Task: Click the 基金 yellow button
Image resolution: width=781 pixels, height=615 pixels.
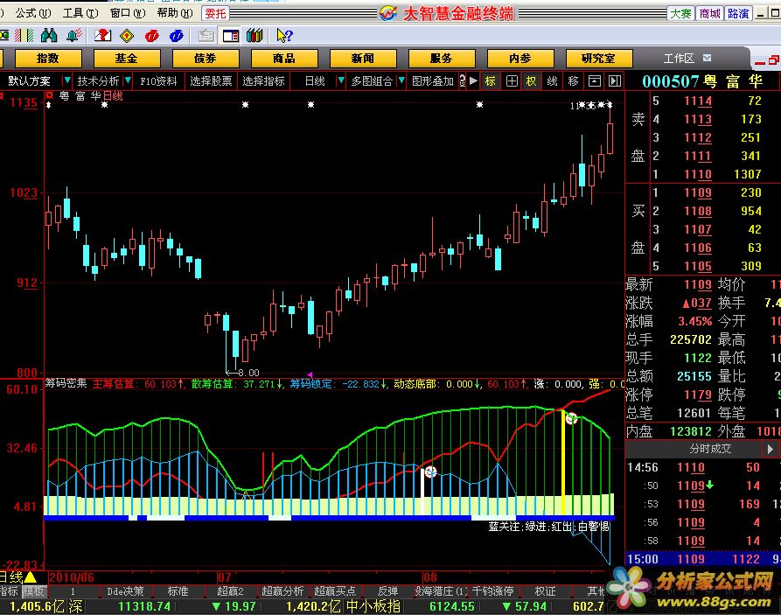Action: 127,59
